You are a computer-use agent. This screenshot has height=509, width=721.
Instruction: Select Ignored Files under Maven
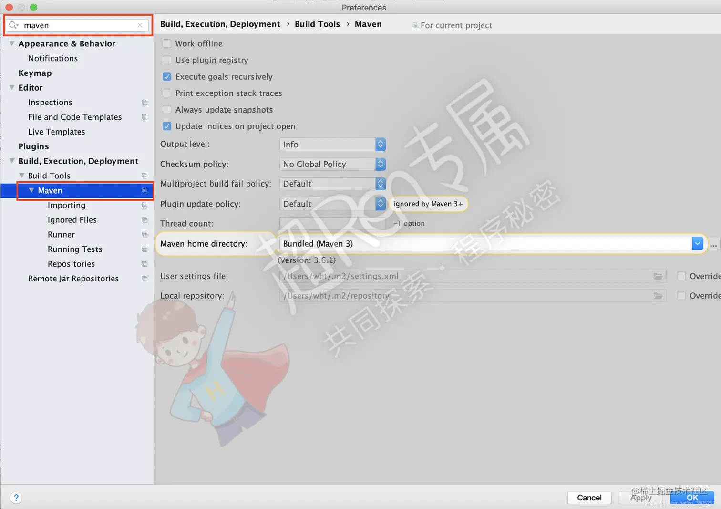72,220
